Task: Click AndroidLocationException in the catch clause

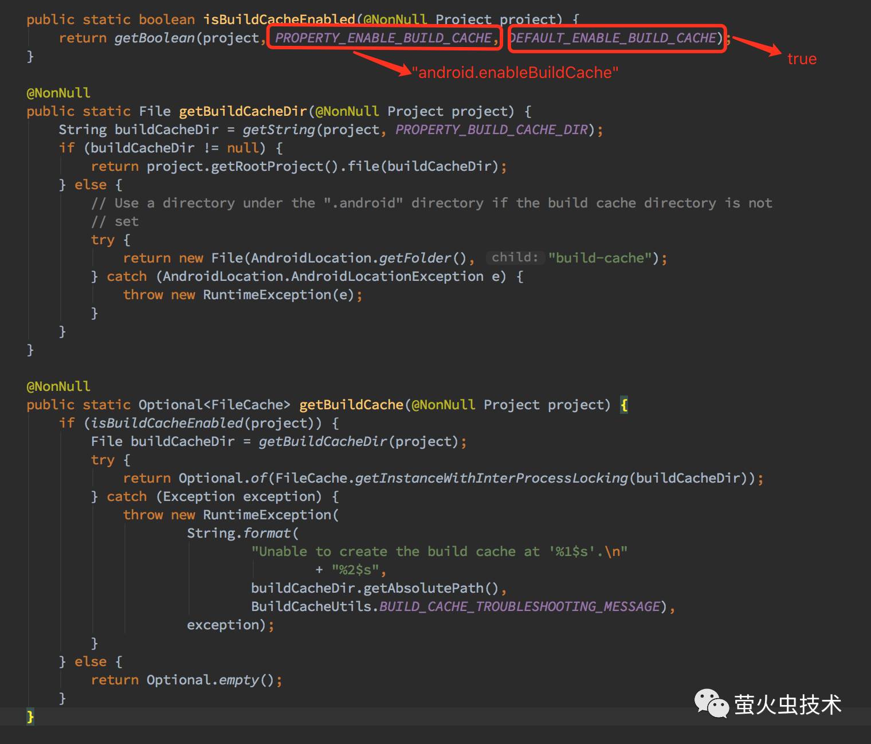Action: pos(387,276)
